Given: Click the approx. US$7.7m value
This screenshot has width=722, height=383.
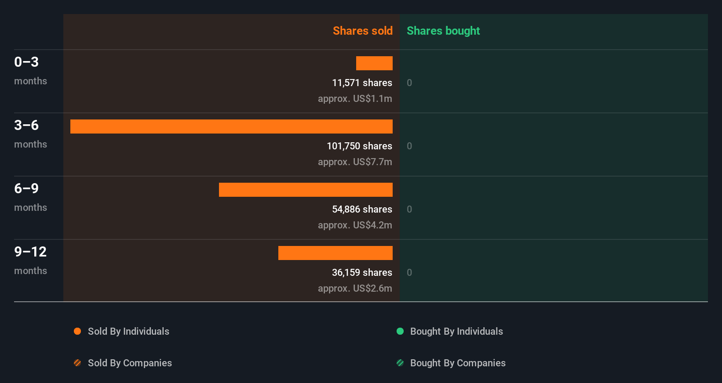Looking at the screenshot, I should click(355, 162).
